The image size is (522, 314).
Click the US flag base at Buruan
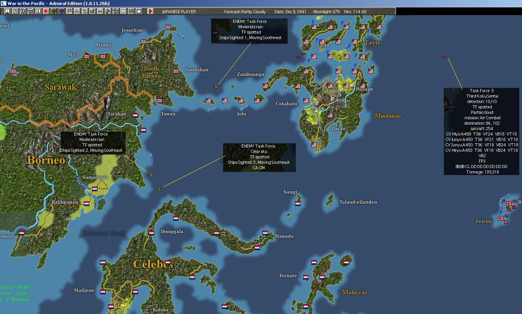click(363, 86)
